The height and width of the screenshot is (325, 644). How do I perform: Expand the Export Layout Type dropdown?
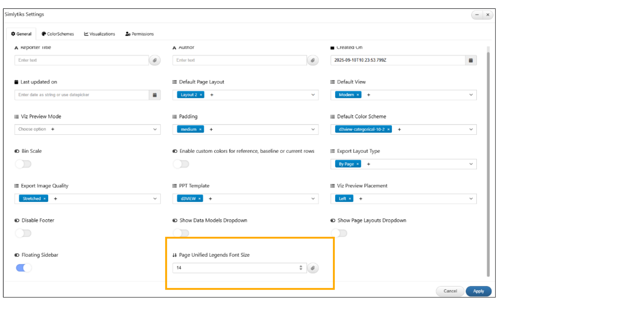[x=471, y=164]
